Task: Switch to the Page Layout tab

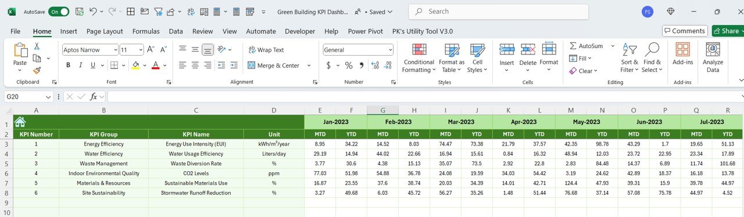Action: [105, 31]
